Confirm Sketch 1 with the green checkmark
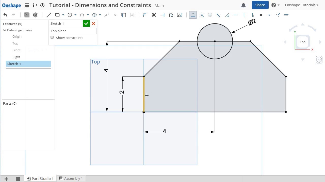The height and width of the screenshot is (182, 325). pyautogui.click(x=86, y=24)
